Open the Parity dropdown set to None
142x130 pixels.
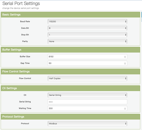87,41
